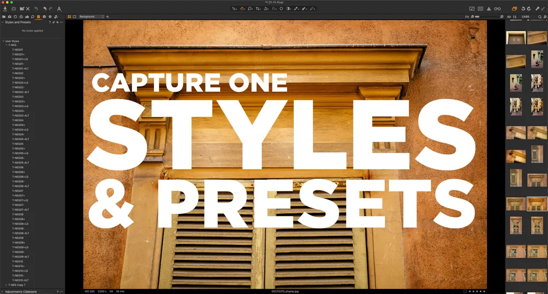Open the browser search magnifier icon

(540, 17)
